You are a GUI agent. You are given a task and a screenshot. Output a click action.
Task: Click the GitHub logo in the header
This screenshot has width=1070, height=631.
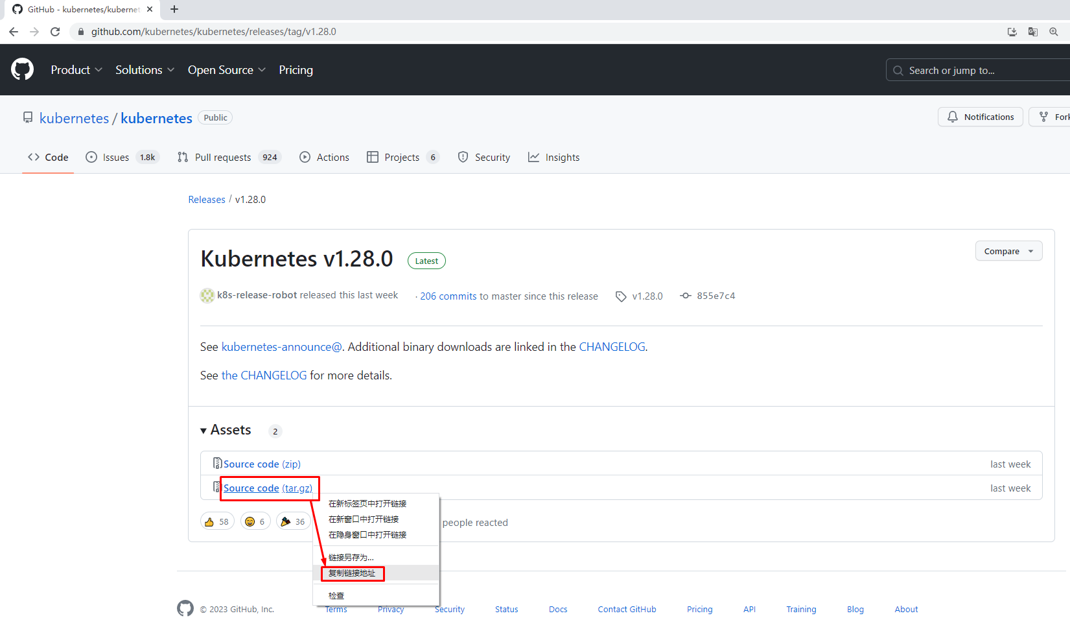pyautogui.click(x=22, y=69)
